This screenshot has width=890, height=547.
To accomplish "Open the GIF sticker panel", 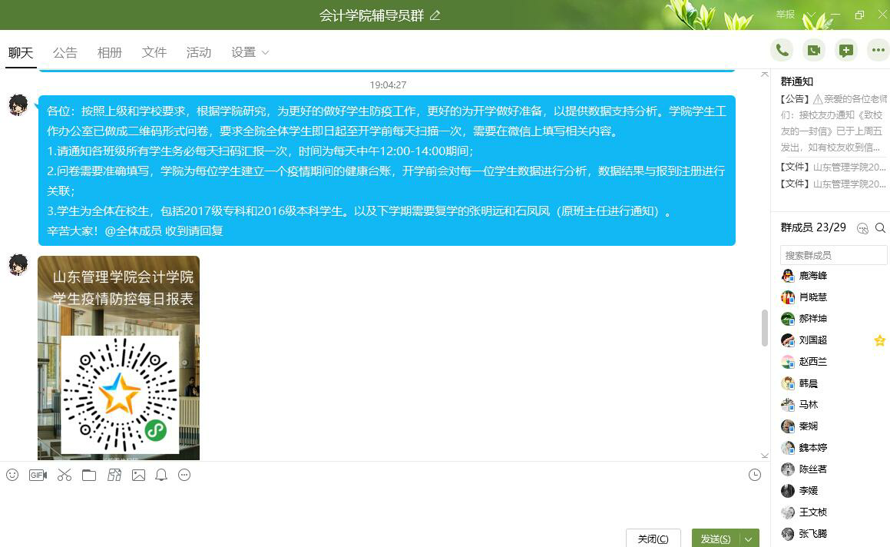I will click(x=38, y=475).
